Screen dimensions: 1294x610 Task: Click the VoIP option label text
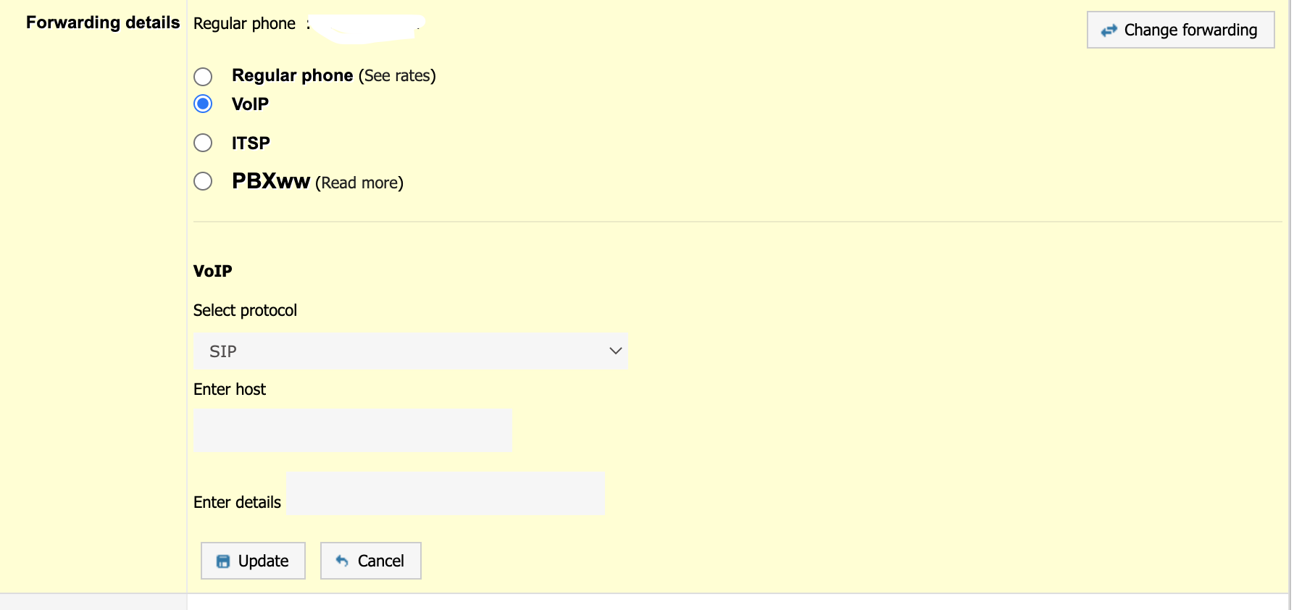point(250,104)
